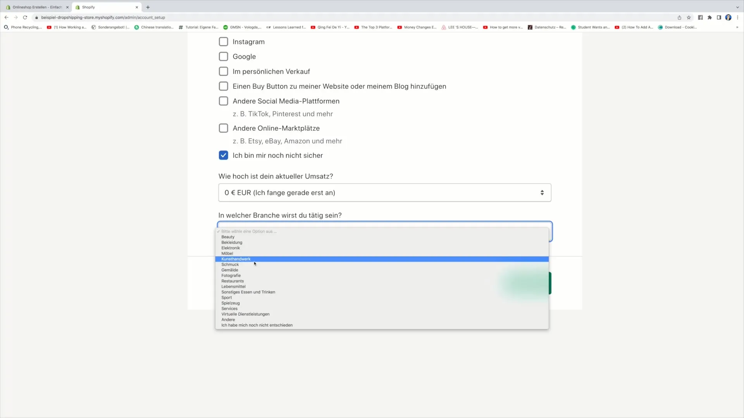Select Elektronik option
This screenshot has width=744, height=418.
(x=382, y=248)
